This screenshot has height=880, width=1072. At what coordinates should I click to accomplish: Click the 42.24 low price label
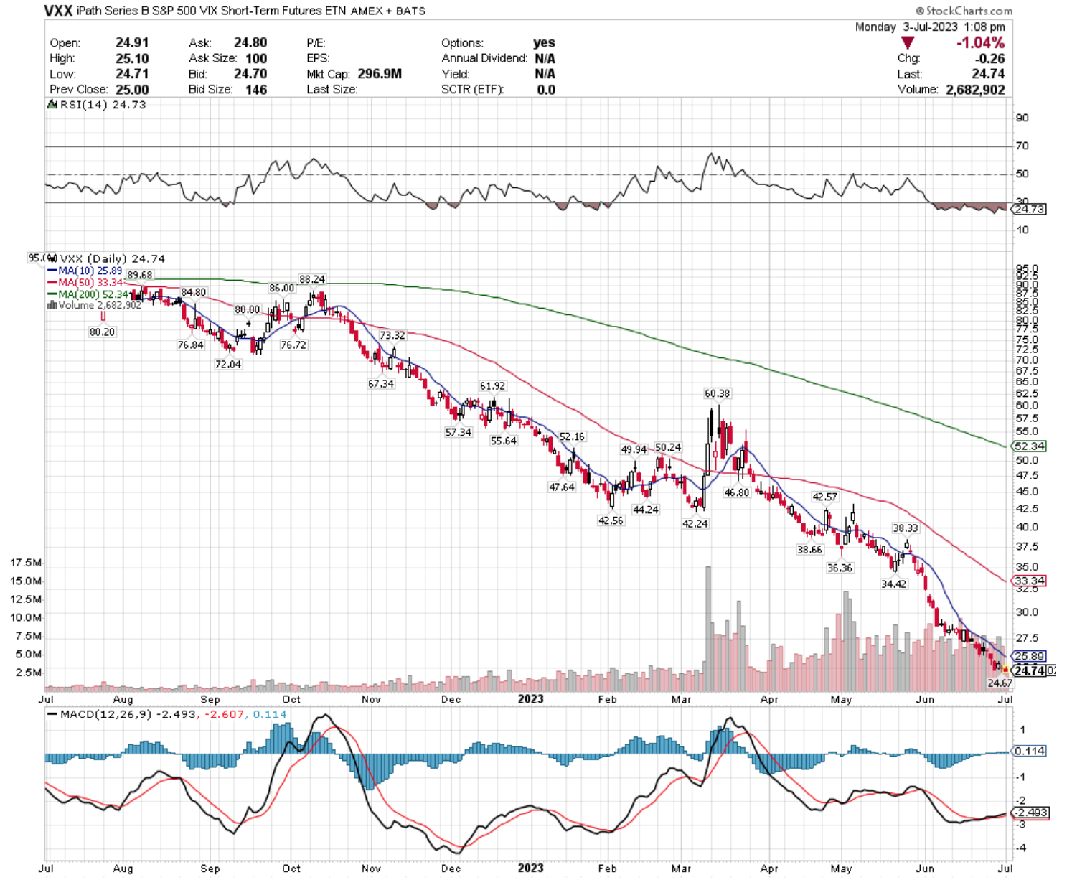tap(695, 524)
